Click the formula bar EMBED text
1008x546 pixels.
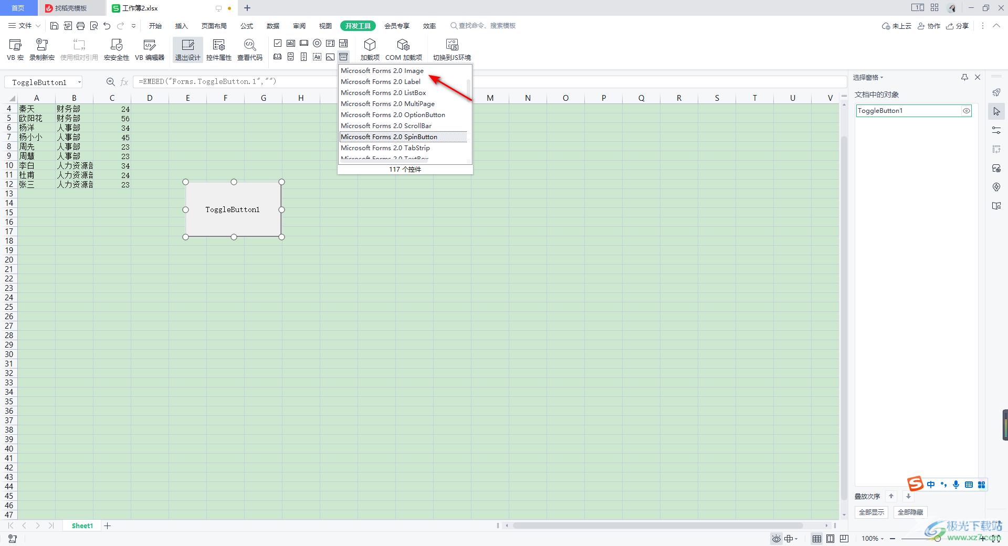click(207, 81)
